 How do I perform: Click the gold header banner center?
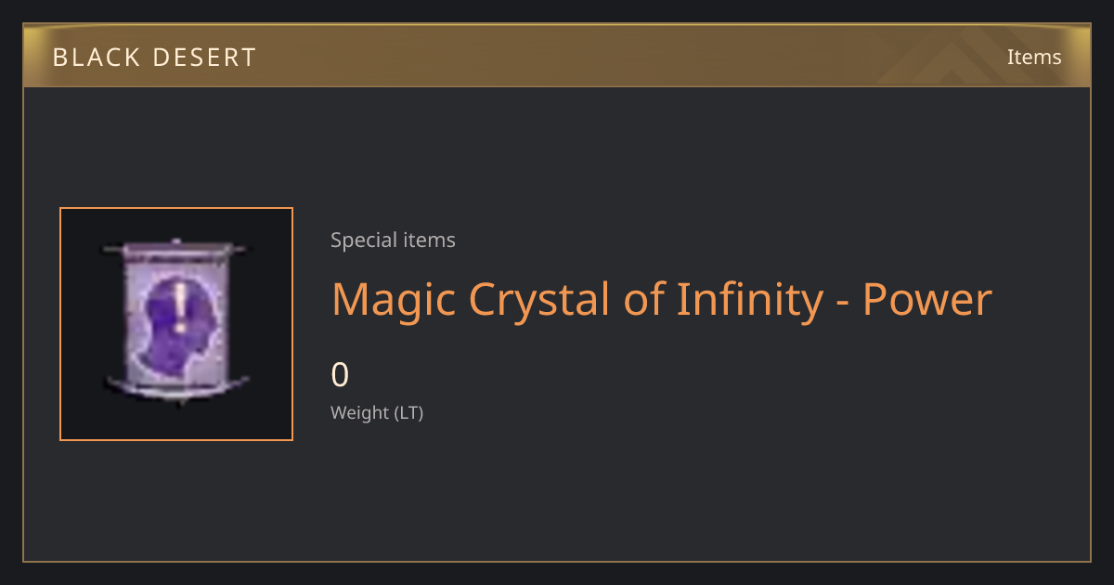pos(557,56)
